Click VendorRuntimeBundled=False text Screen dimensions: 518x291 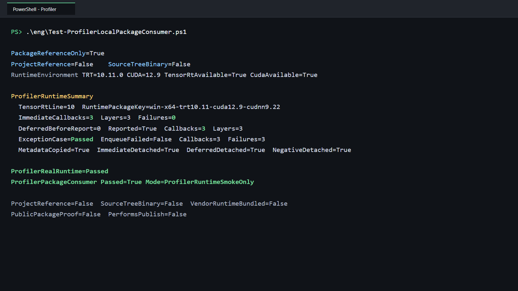239,204
